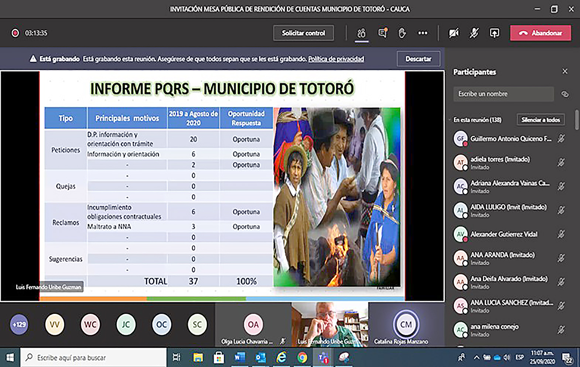Raise your hand in the meeting
580x367 pixels.
402,33
